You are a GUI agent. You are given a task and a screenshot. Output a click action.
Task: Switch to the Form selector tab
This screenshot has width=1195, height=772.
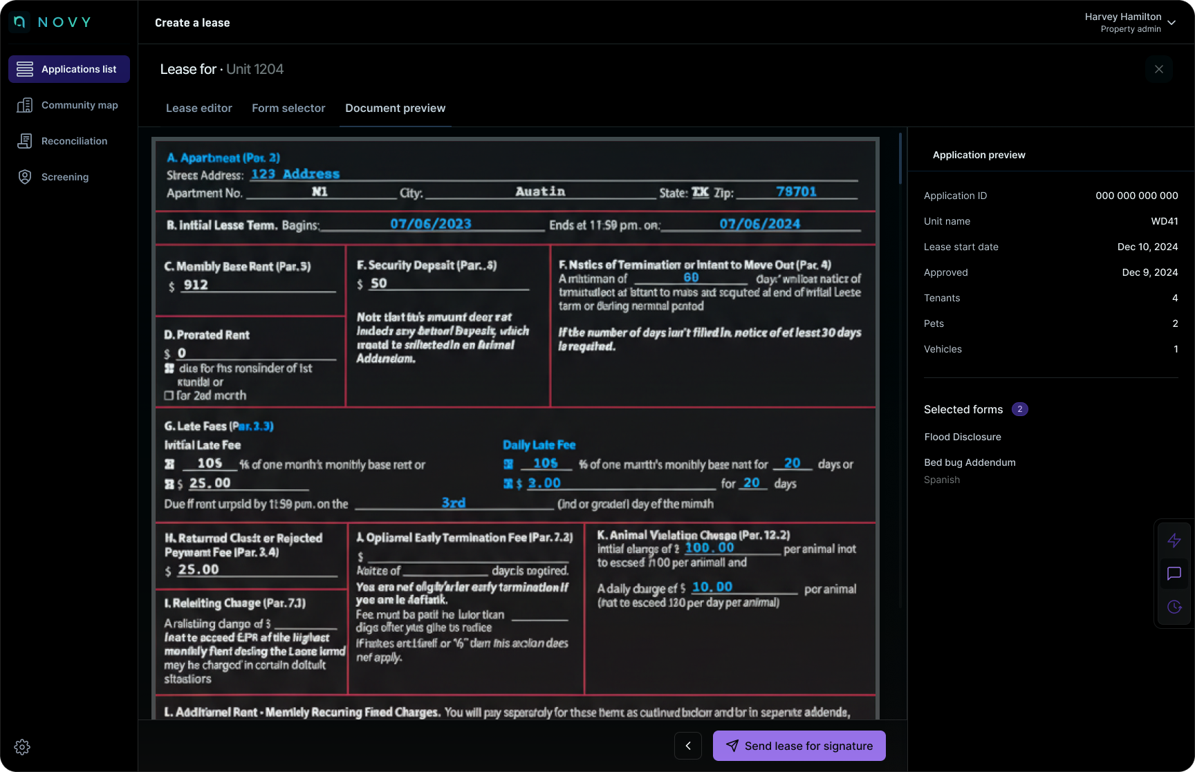tap(288, 108)
